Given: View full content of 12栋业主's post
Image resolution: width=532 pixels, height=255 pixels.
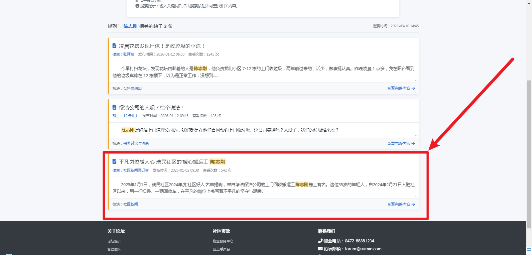Looking at the screenshot, I should [x=401, y=144].
